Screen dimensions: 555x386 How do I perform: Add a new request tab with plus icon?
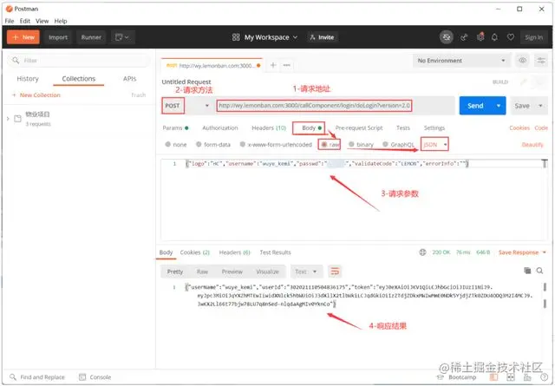(273, 65)
